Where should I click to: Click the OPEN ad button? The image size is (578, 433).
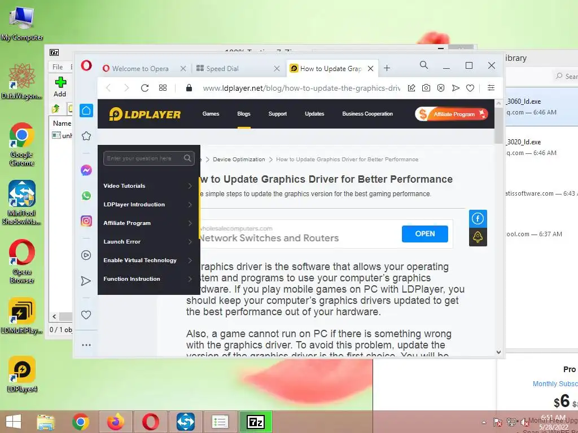pyautogui.click(x=425, y=234)
